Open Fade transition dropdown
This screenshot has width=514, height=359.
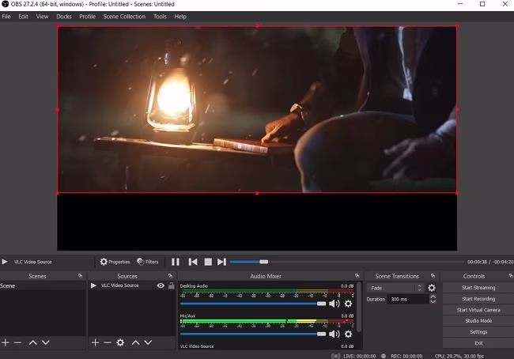[x=395, y=288]
